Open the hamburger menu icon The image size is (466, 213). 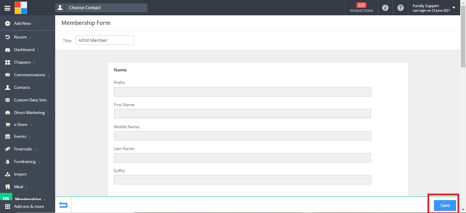point(7,8)
